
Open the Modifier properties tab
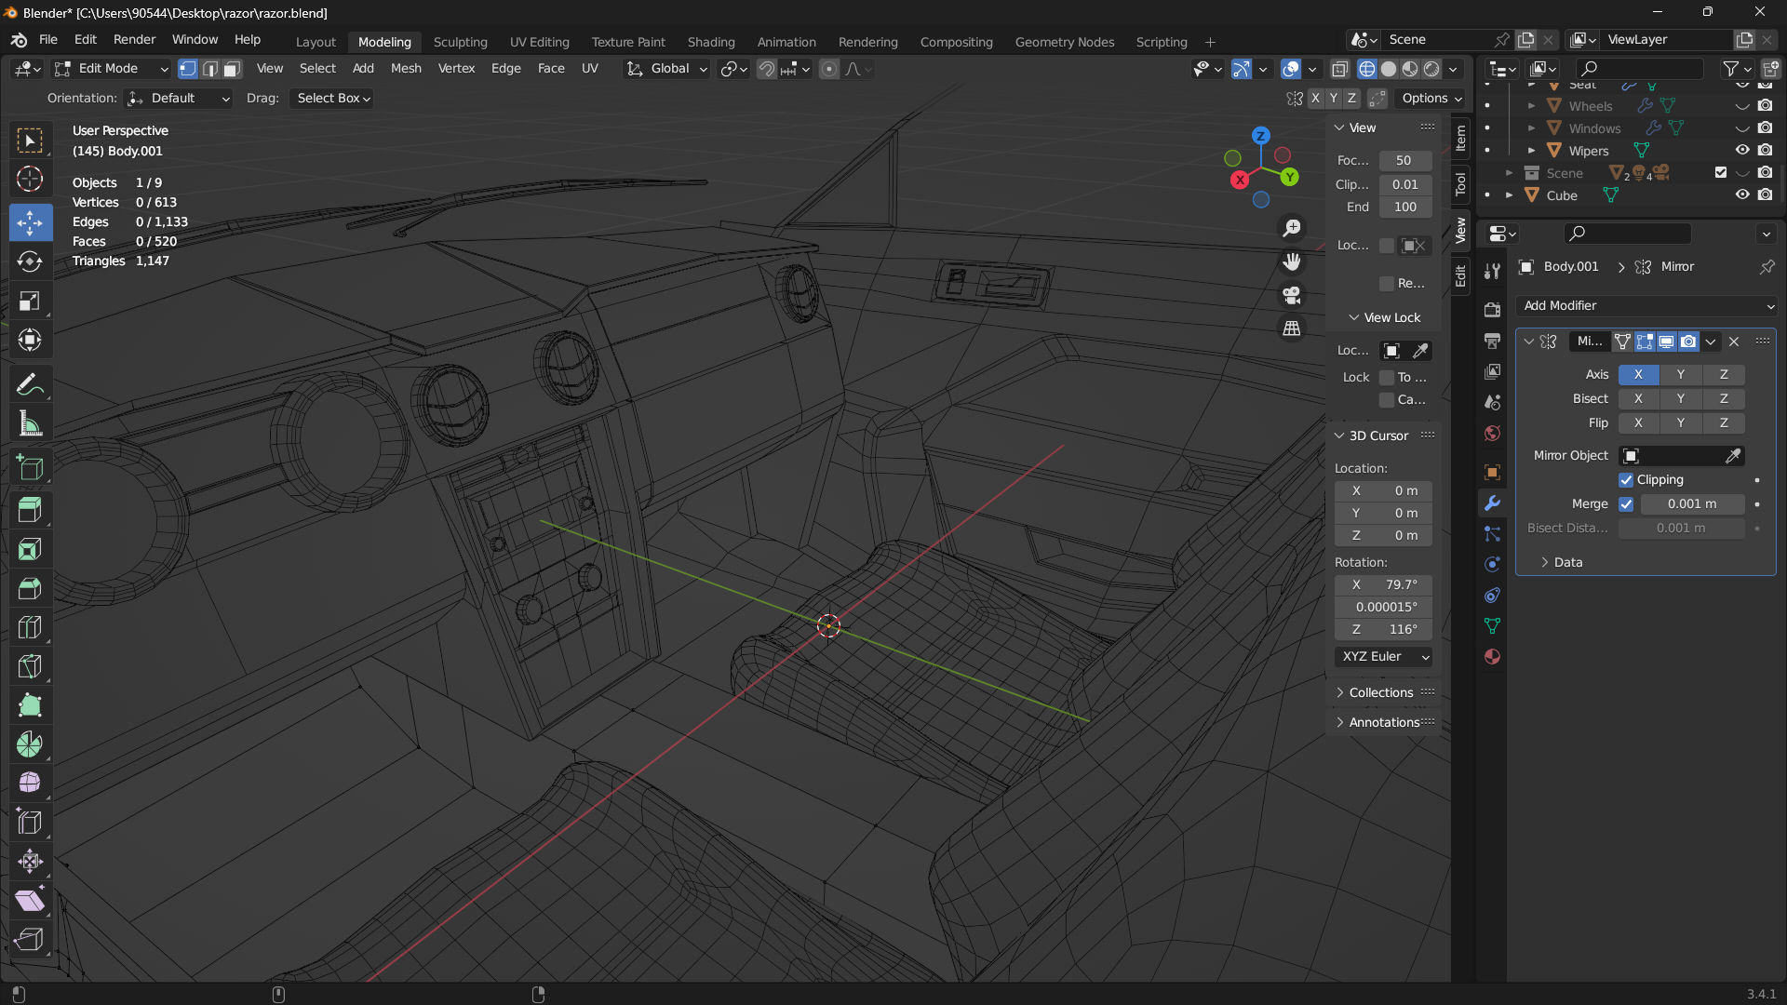click(1492, 503)
